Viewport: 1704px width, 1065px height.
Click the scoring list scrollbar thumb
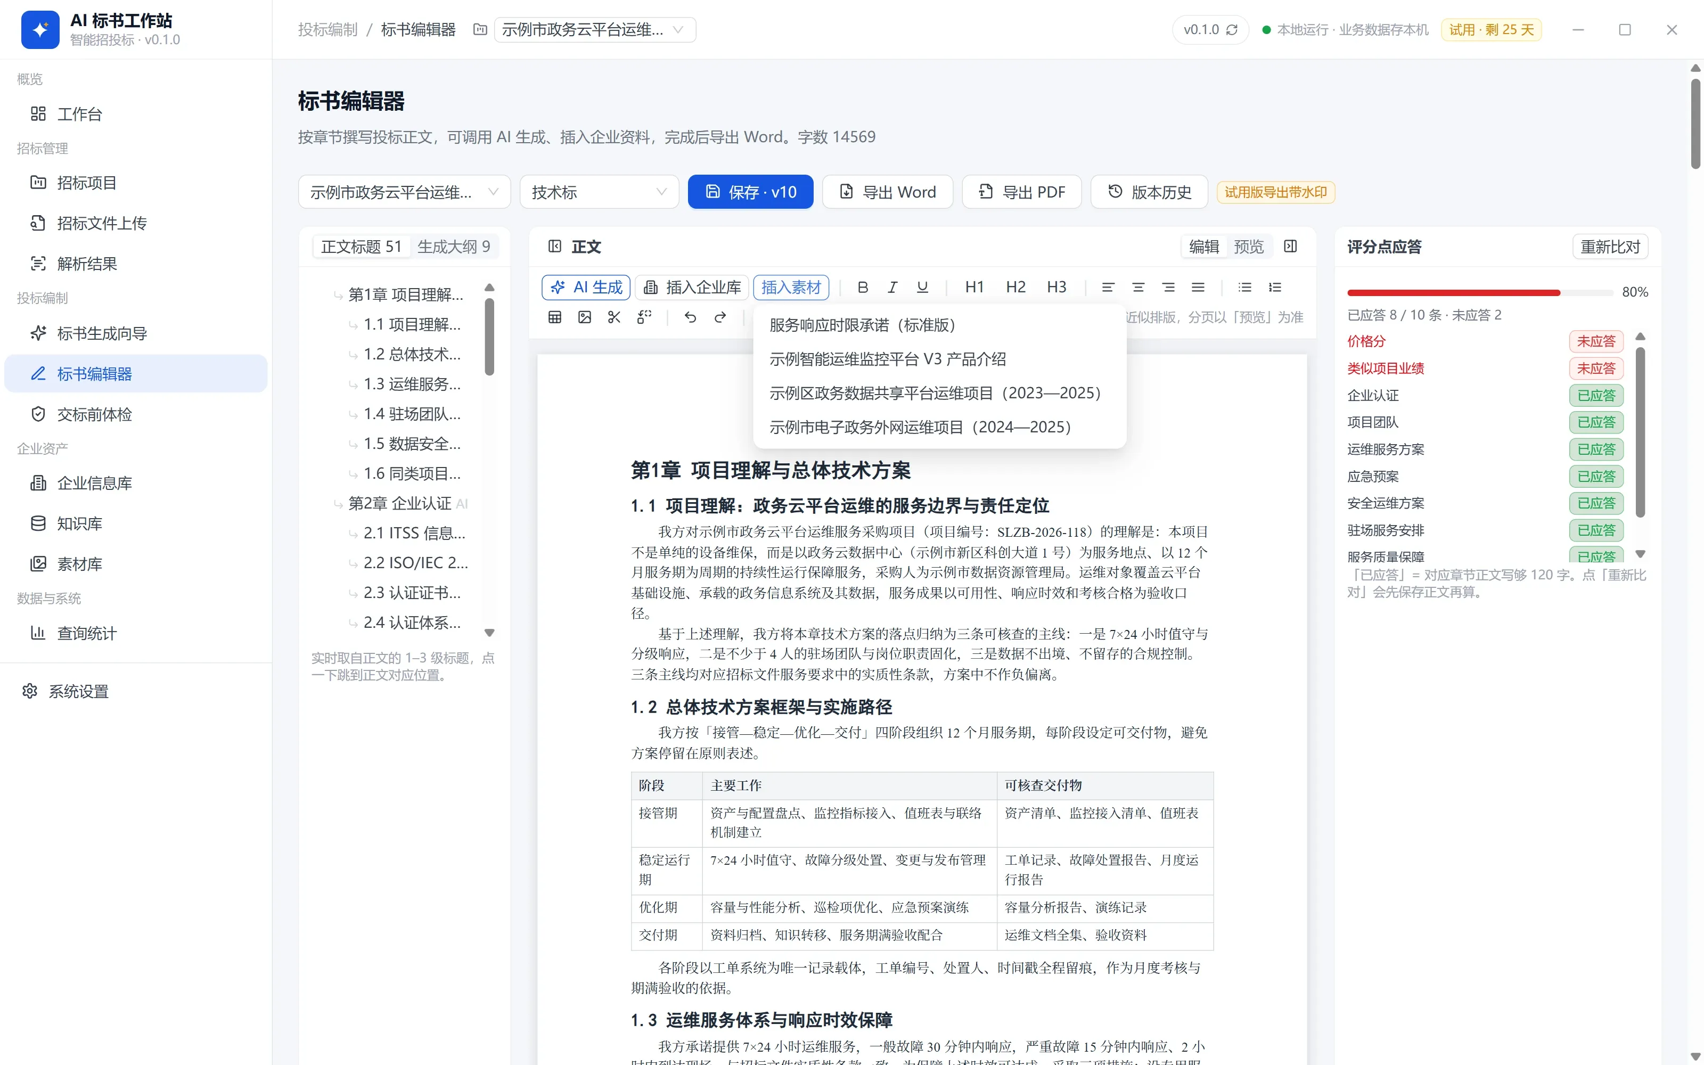1640,432
